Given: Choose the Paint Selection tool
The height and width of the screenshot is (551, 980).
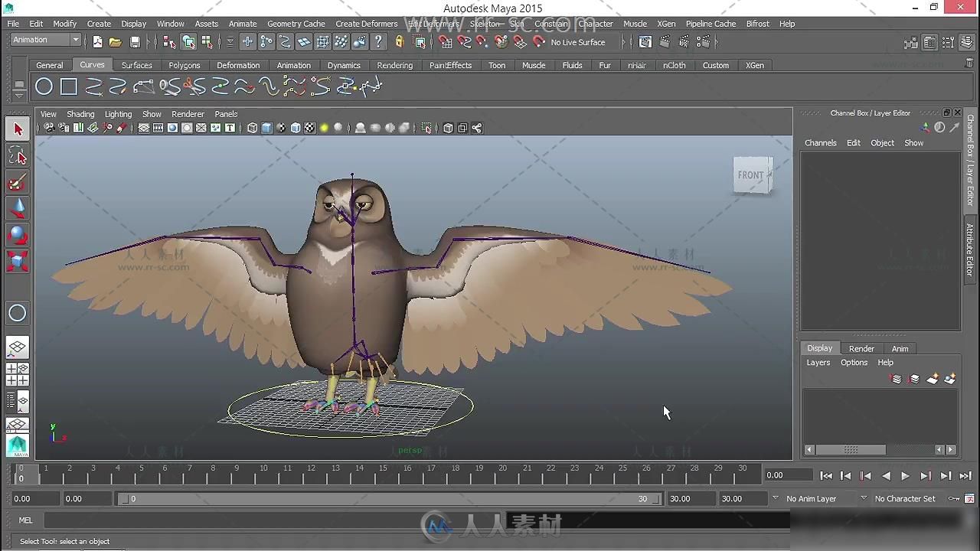Looking at the screenshot, I should click(x=18, y=182).
